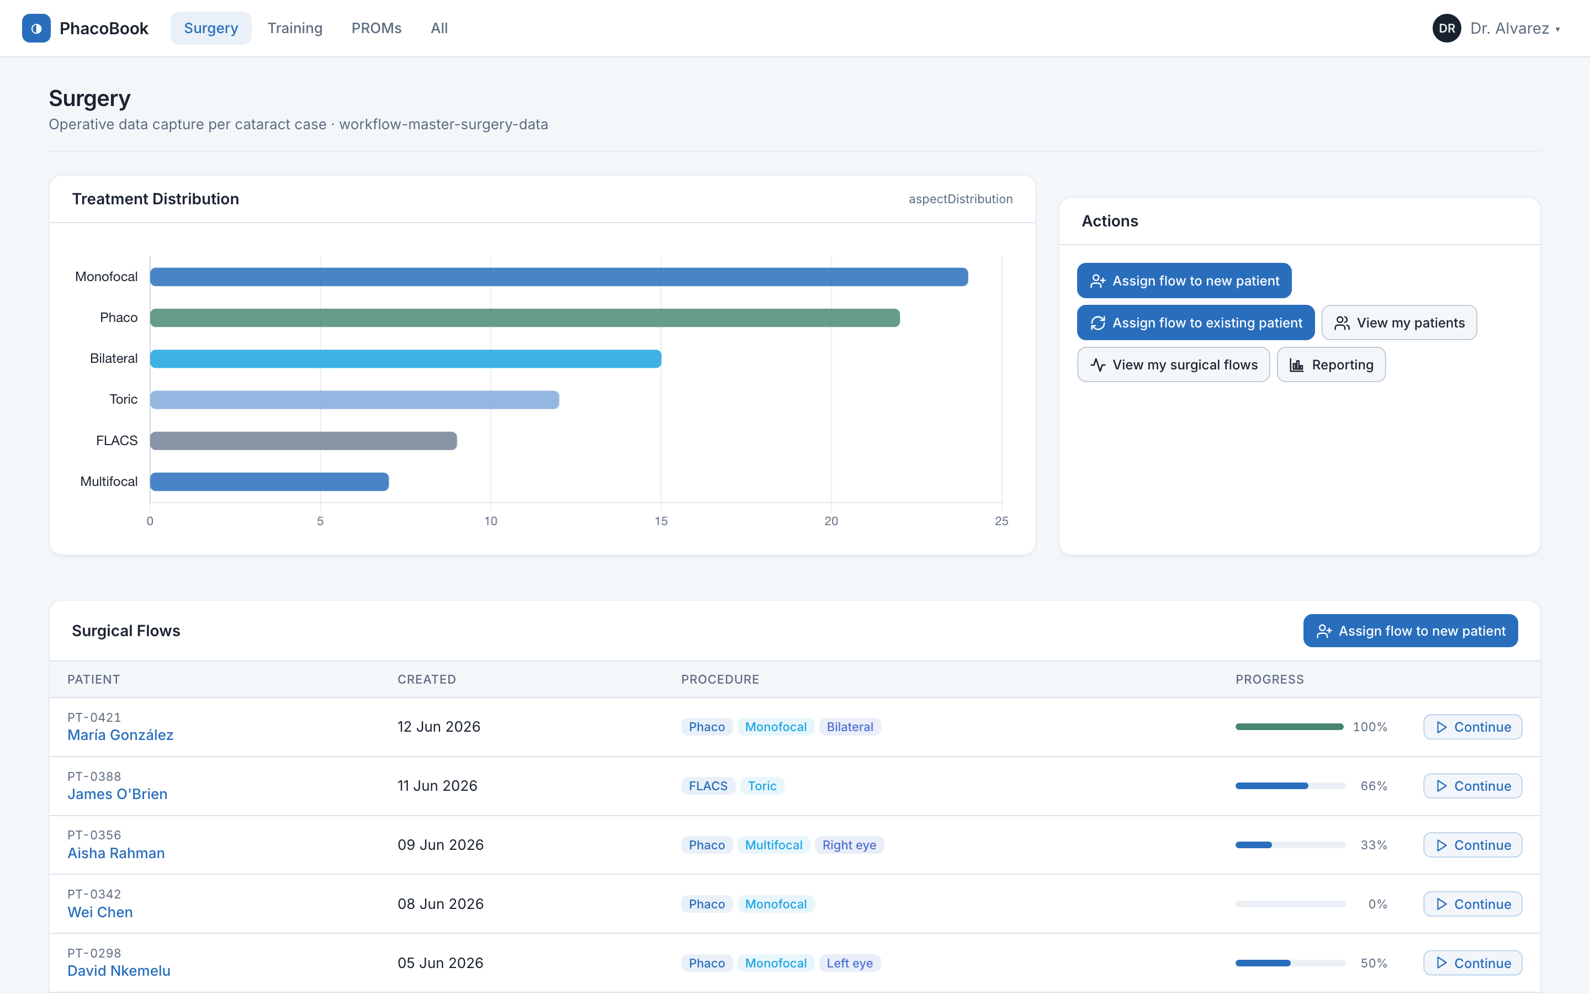Continue María González's flow
The width and height of the screenshot is (1590, 994).
(1472, 727)
